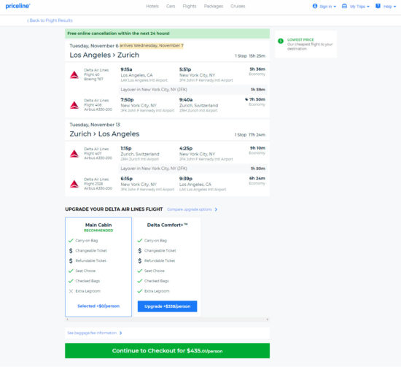
Task: Click Delta Comfort+ Extra Legroom checkmark
Action: point(140,291)
